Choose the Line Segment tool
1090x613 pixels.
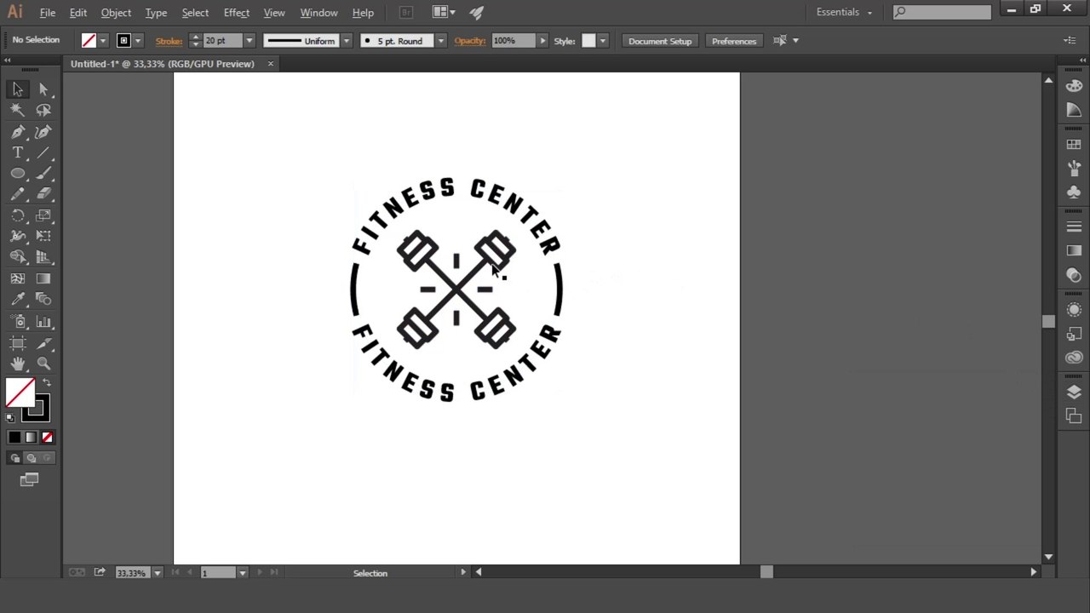(43, 152)
